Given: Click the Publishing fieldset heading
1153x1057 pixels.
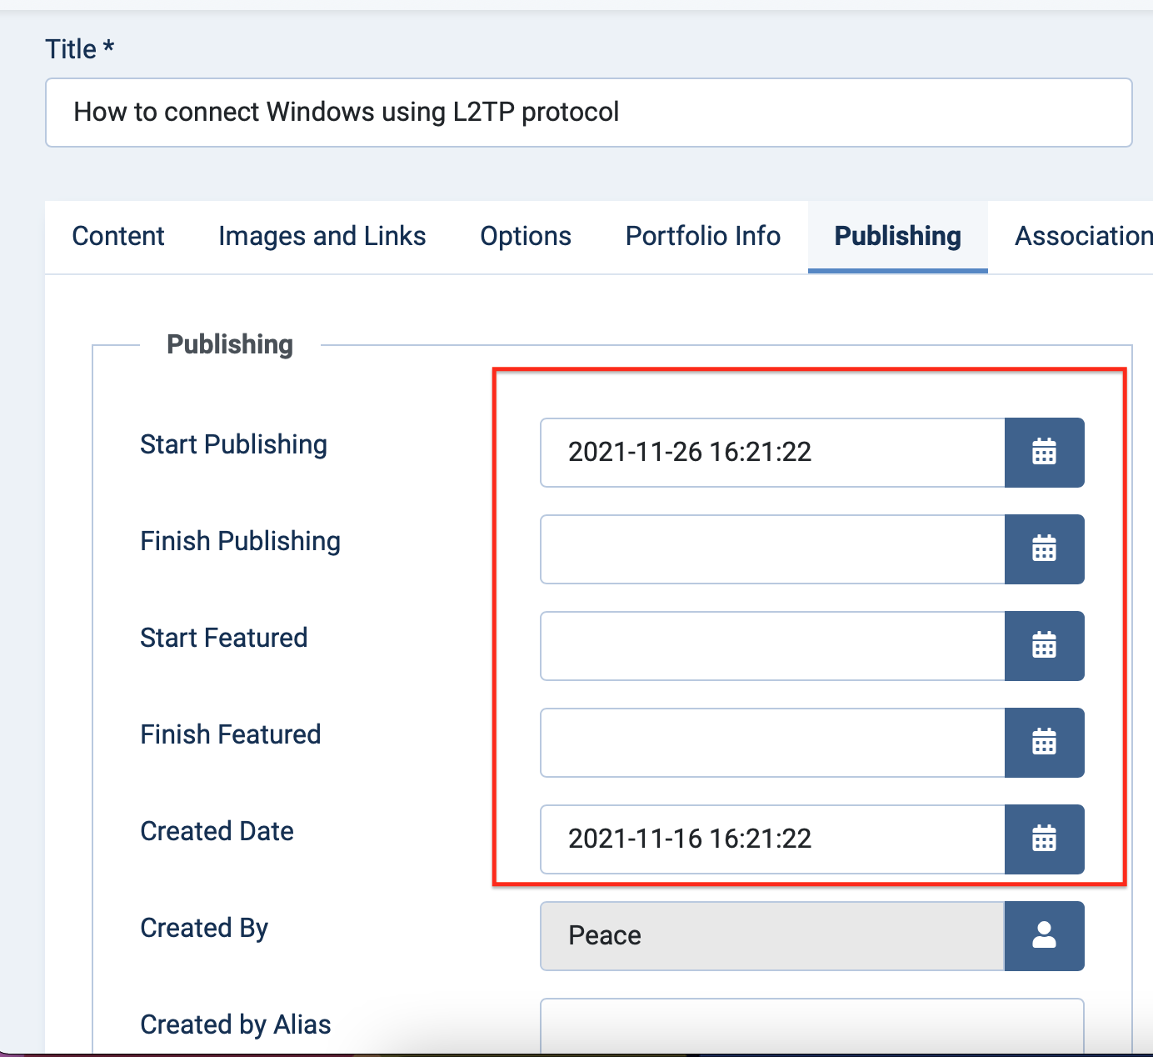Looking at the screenshot, I should pyautogui.click(x=230, y=344).
